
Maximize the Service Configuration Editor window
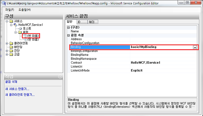pyautogui.click(x=187, y=3)
